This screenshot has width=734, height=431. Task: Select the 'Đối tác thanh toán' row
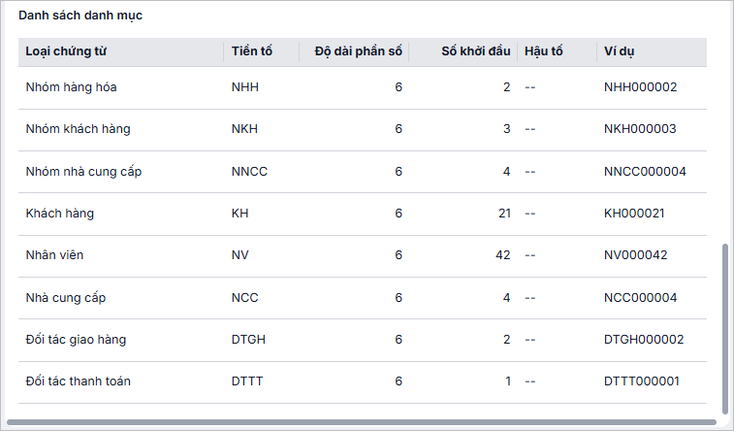78,381
